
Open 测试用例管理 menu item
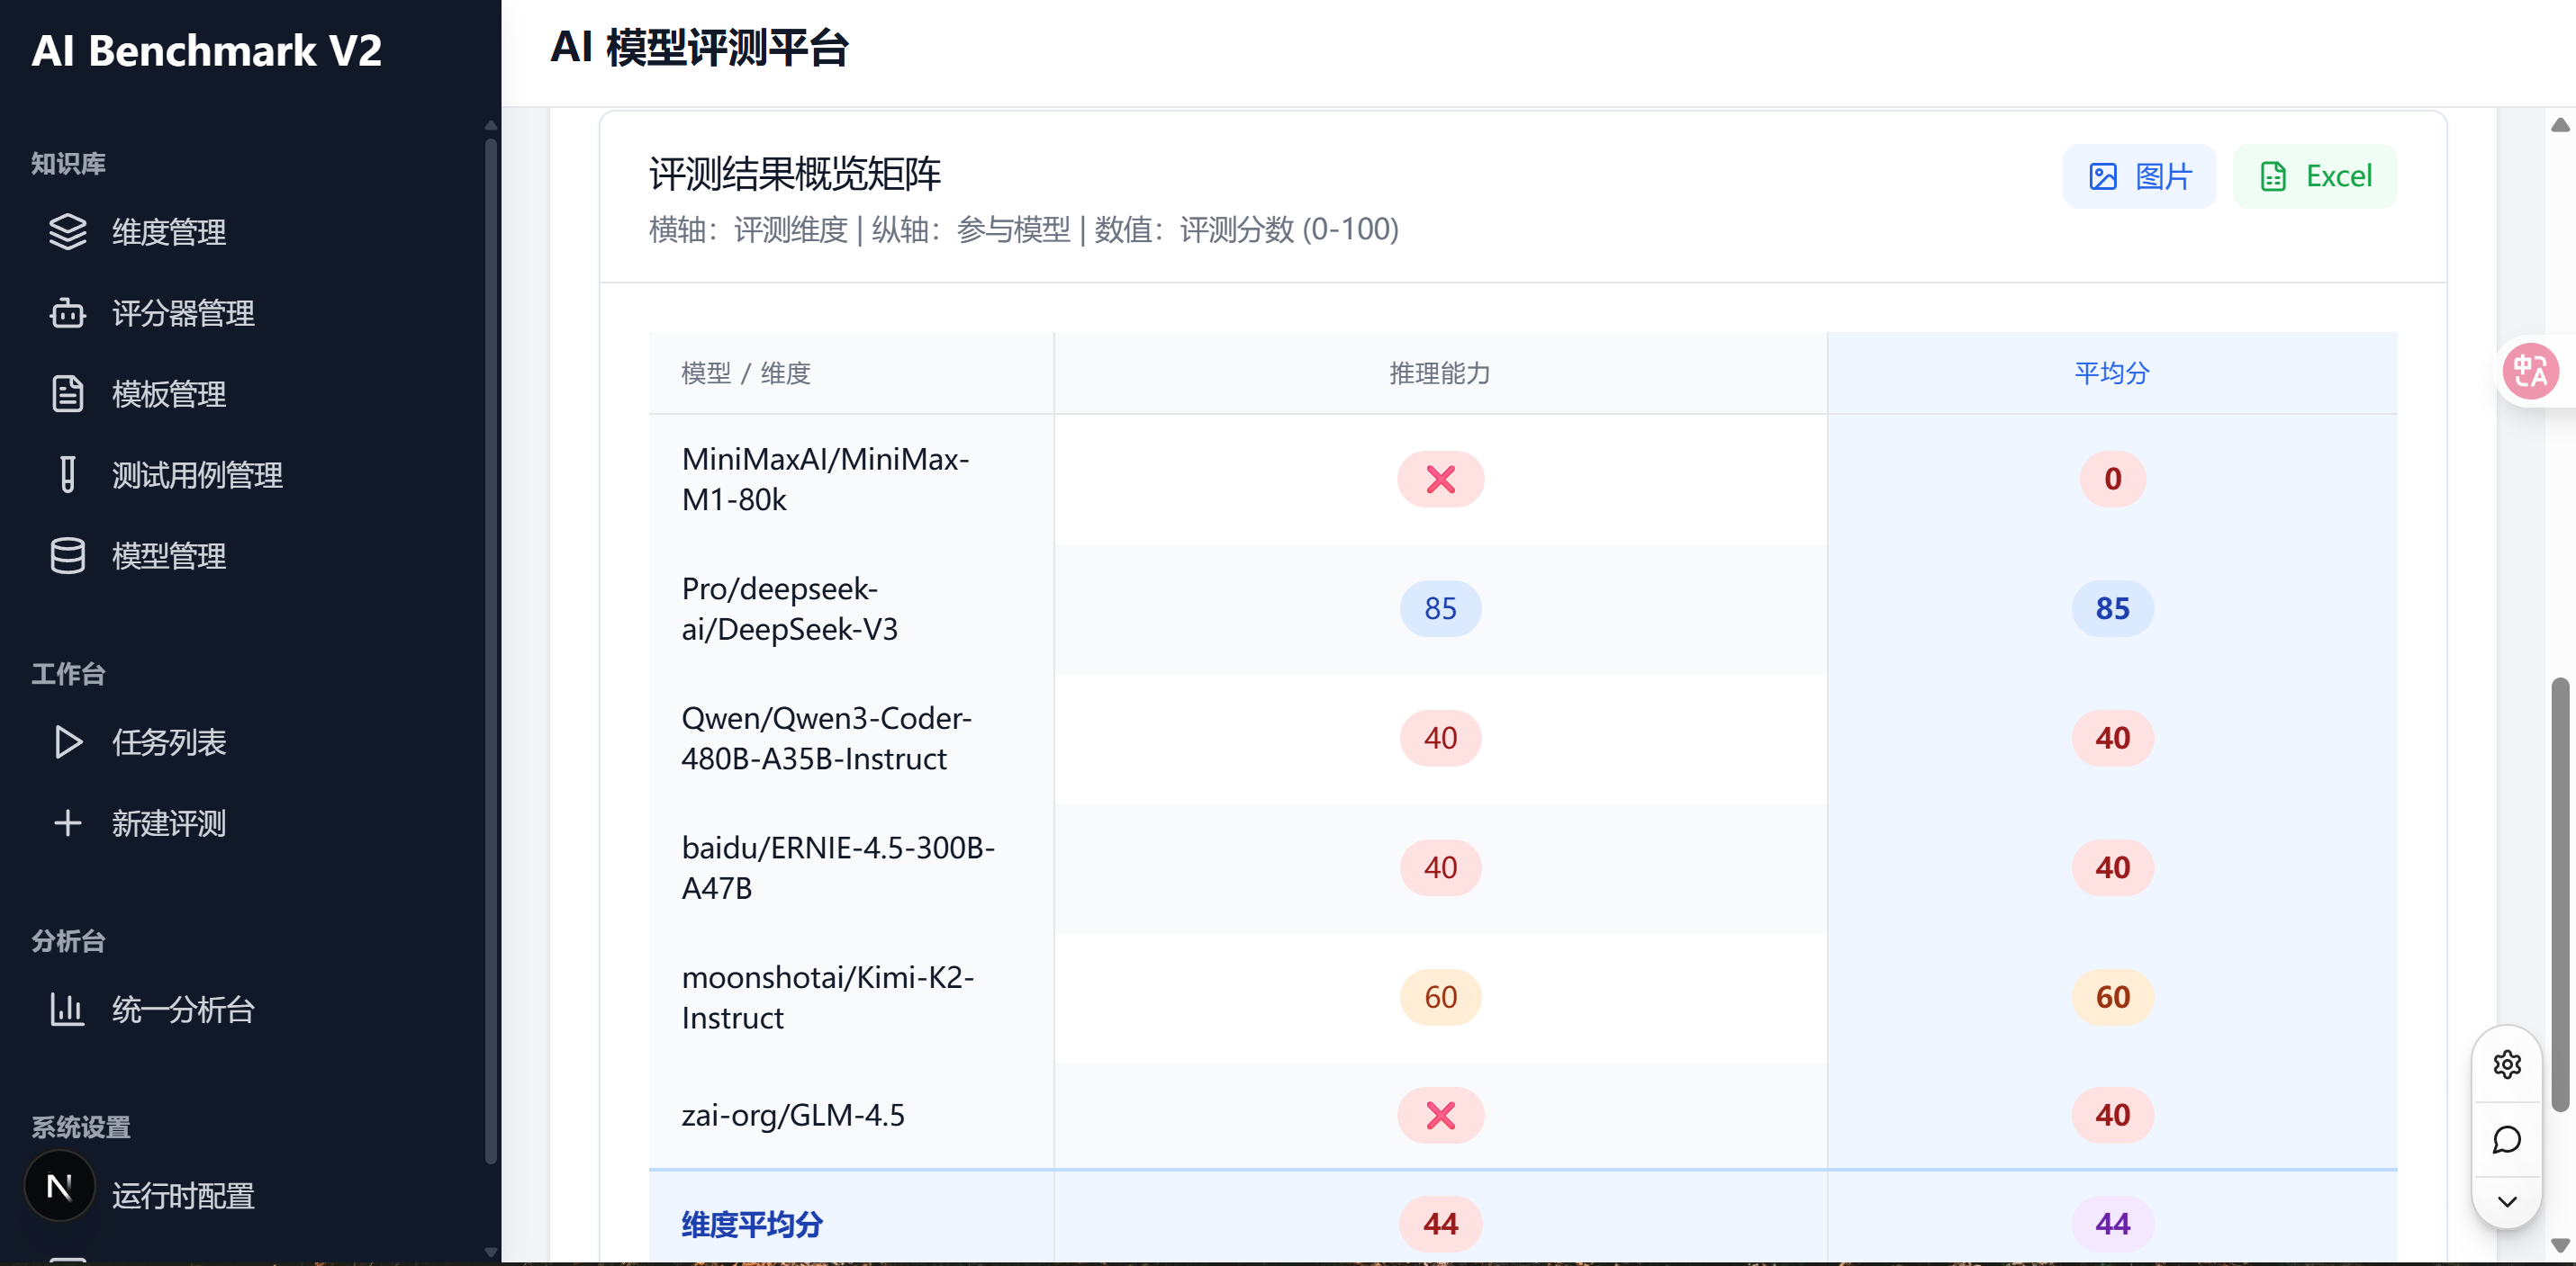click(196, 474)
